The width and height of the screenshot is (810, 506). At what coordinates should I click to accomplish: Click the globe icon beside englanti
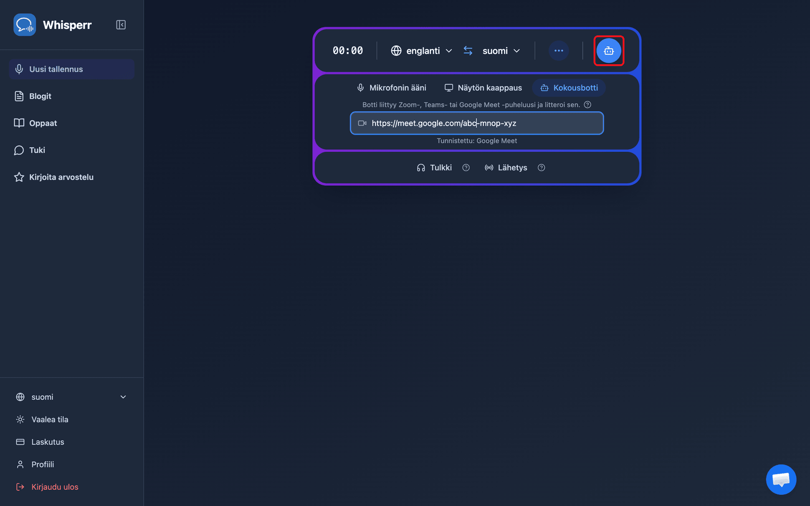tap(396, 51)
